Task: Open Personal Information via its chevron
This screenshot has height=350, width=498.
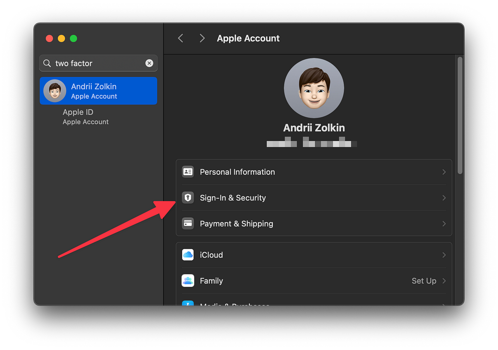Action: pyautogui.click(x=444, y=172)
